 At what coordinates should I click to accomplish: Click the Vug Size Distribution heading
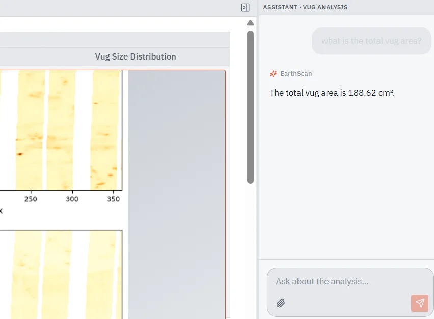pos(135,56)
